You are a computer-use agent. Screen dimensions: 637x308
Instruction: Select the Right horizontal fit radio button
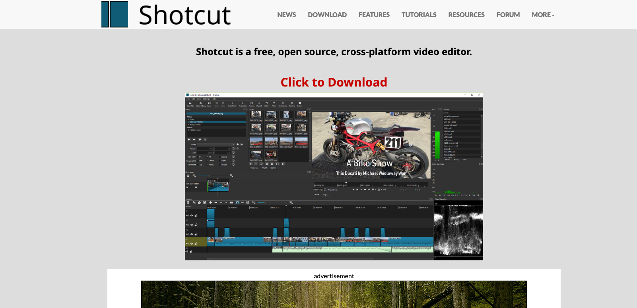click(x=220, y=161)
